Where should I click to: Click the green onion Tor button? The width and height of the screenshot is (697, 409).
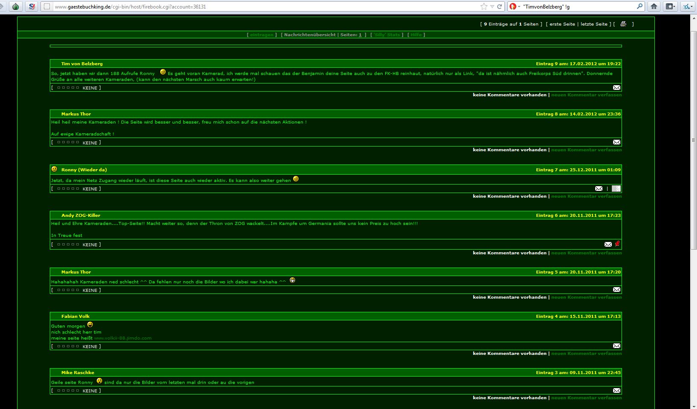tap(16, 6)
